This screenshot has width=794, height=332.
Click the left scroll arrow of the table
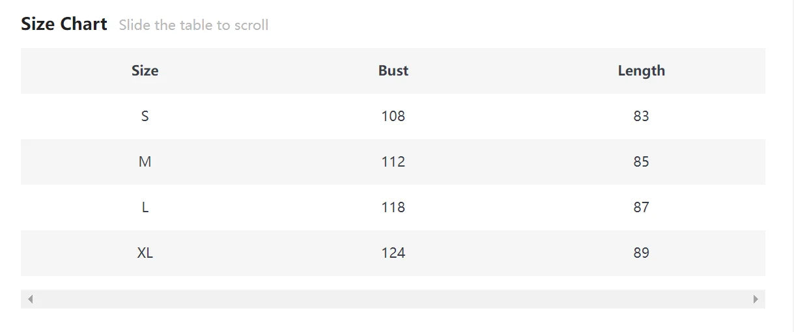(x=30, y=299)
